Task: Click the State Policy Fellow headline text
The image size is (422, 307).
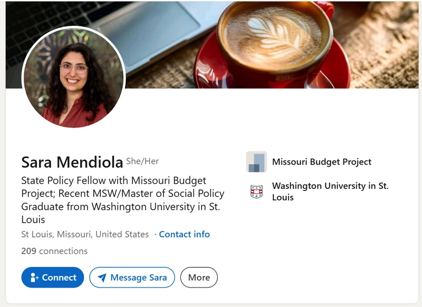Action: pyautogui.click(x=123, y=200)
